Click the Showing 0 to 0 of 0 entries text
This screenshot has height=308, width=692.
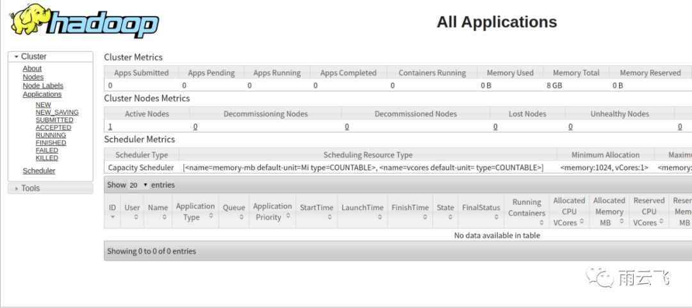click(x=151, y=251)
